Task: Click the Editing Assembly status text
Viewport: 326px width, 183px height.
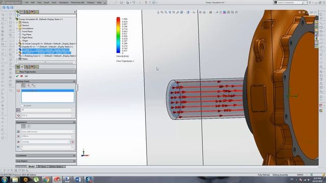Action: (280, 175)
